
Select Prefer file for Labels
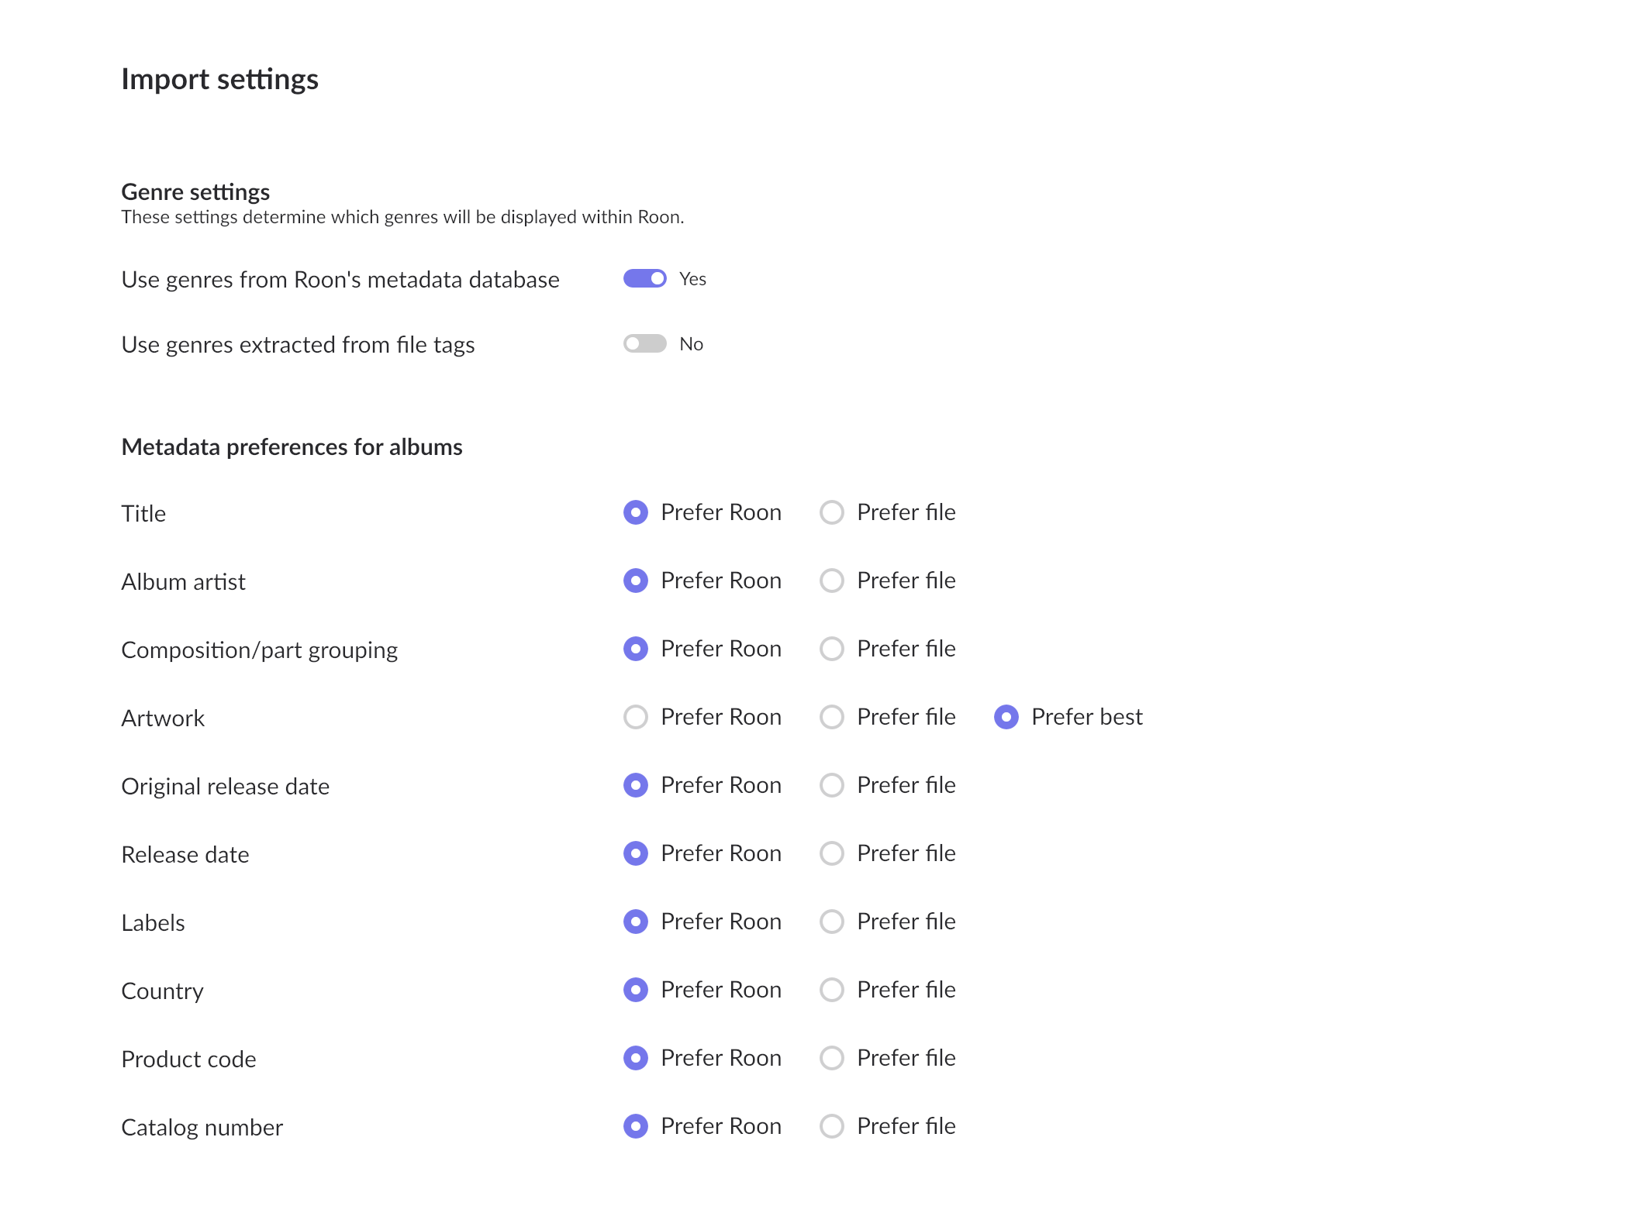tap(832, 922)
